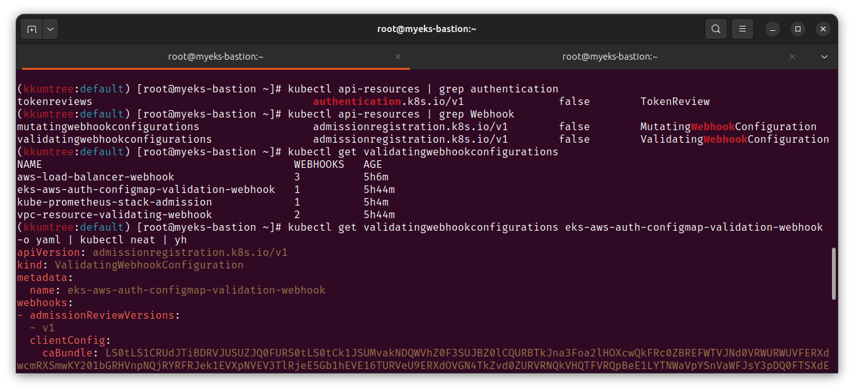The height and width of the screenshot is (391, 854).
Task: Open the terminal search tool
Action: [x=716, y=29]
